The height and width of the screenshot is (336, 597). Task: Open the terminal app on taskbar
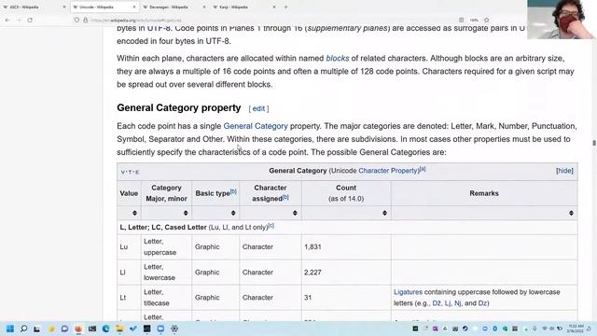click(x=92, y=329)
